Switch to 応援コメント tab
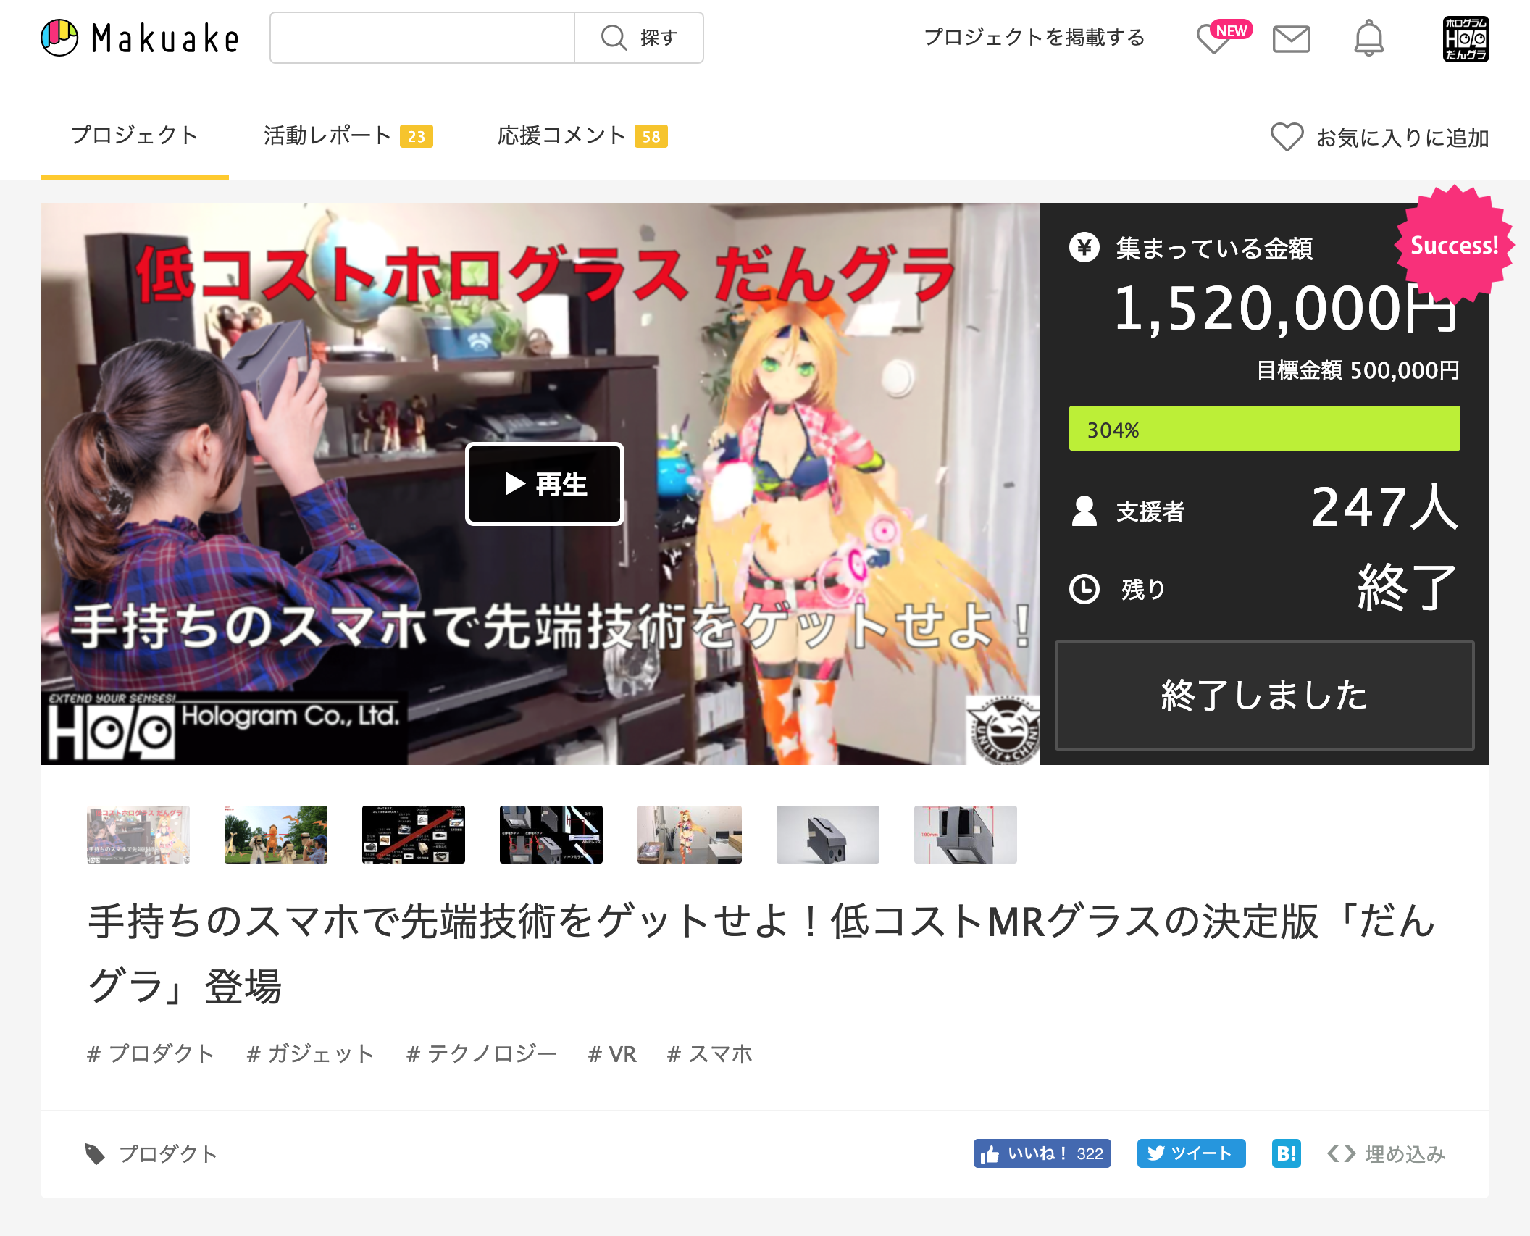Image resolution: width=1530 pixels, height=1236 pixels. click(582, 135)
